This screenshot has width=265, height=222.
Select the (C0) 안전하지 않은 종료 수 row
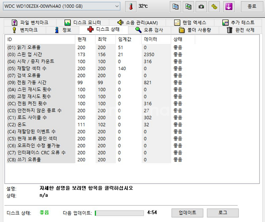pyautogui.click(x=101, y=111)
